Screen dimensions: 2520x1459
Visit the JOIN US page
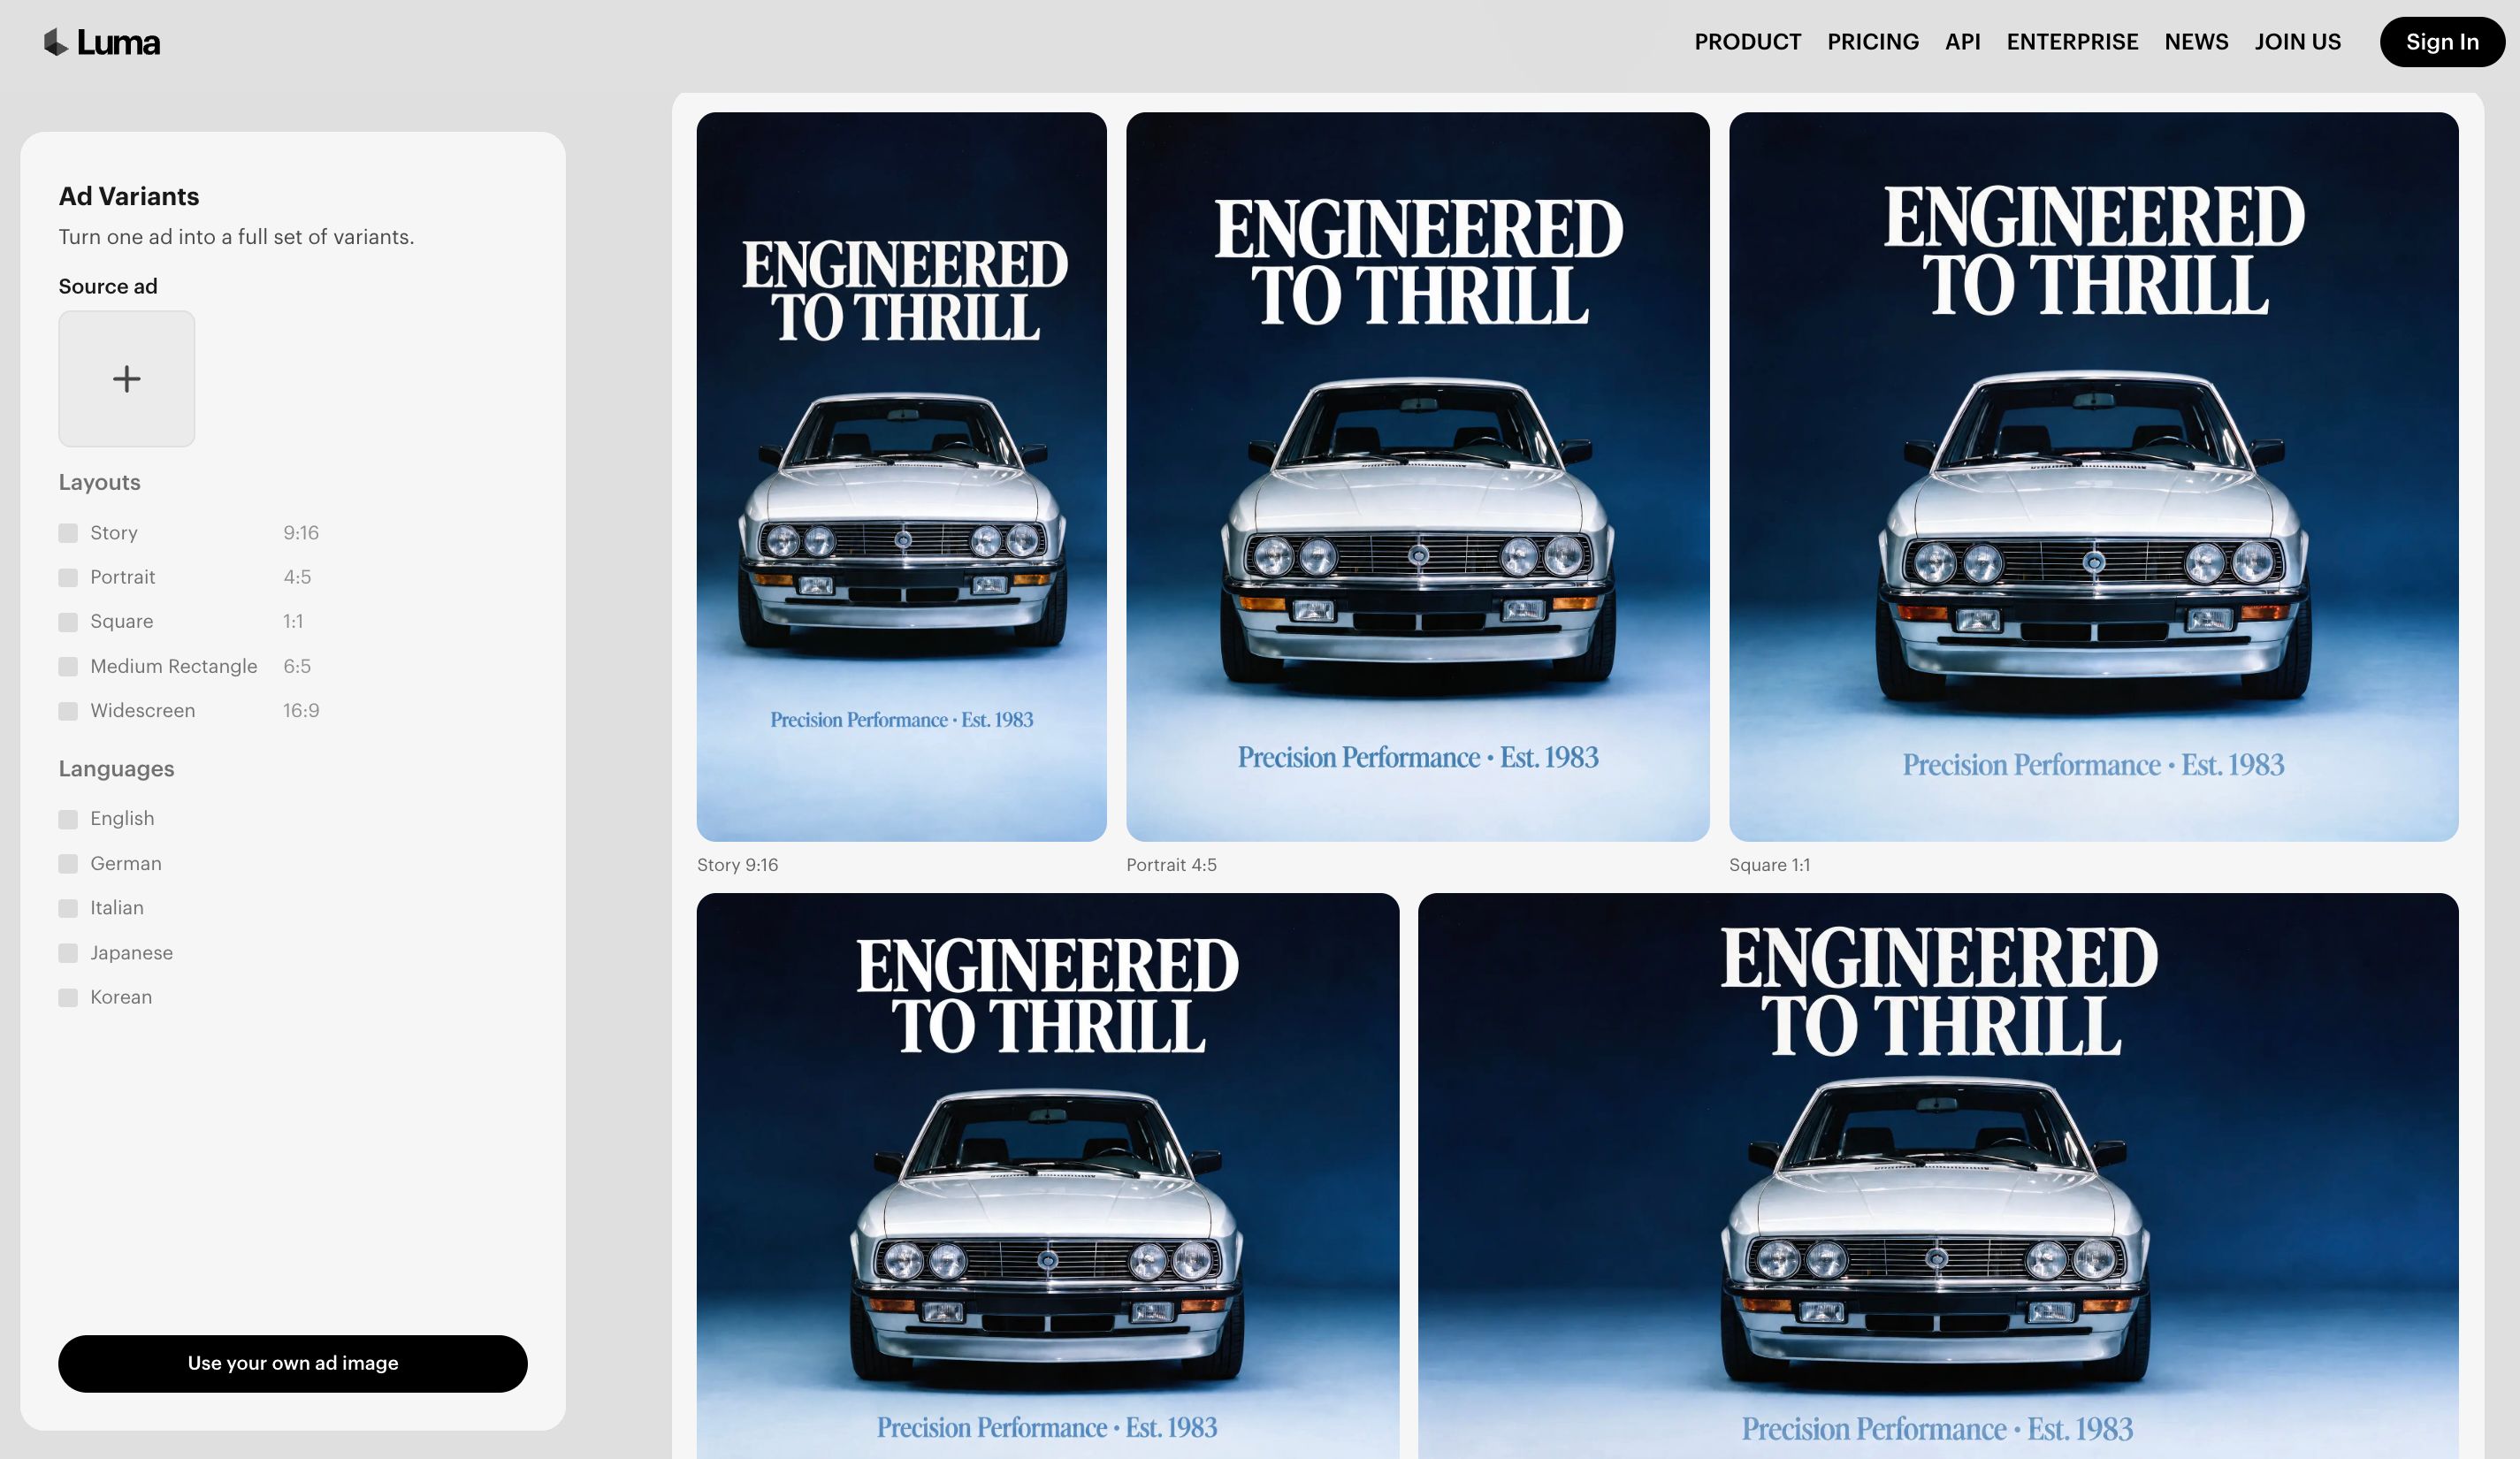(2297, 42)
